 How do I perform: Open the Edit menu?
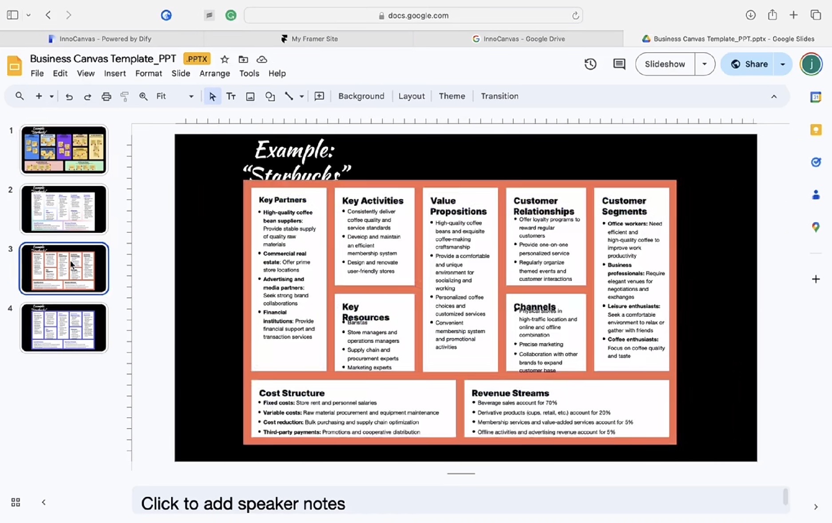[60, 73]
